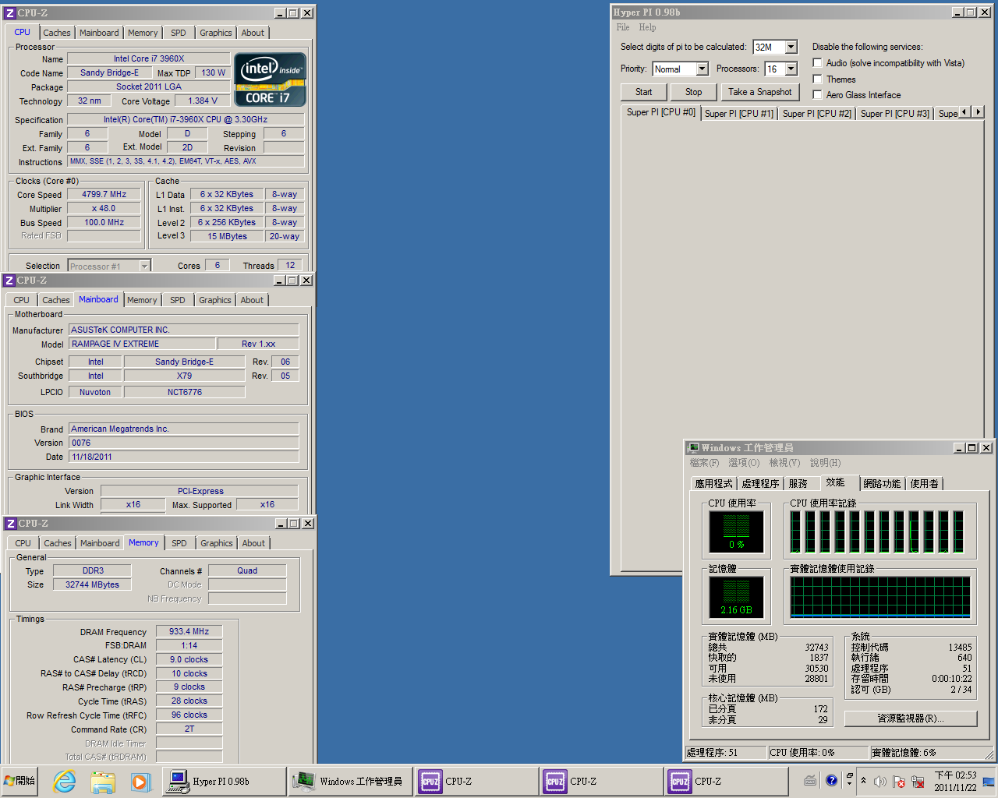998x798 pixels.
Task: Open the Priority Normal dropdown
Action: [x=702, y=69]
